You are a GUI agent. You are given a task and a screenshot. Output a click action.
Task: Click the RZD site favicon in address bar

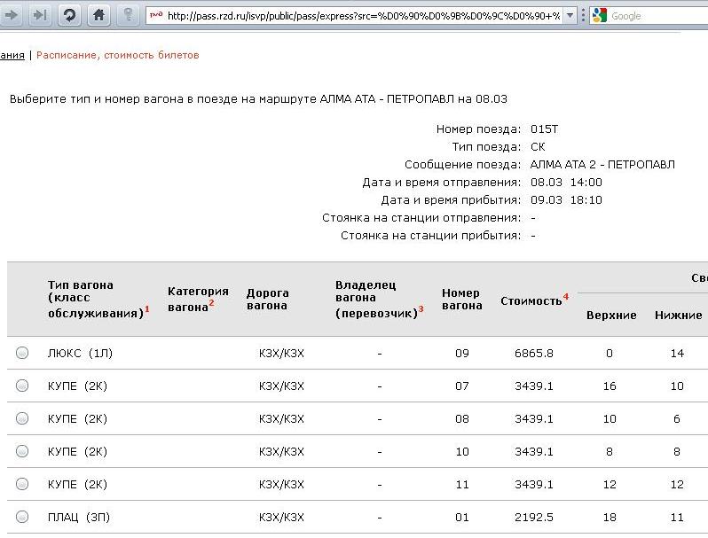155,16
